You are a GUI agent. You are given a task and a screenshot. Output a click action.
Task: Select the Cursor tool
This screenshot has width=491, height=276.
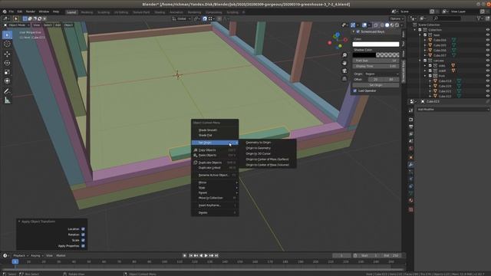7,44
